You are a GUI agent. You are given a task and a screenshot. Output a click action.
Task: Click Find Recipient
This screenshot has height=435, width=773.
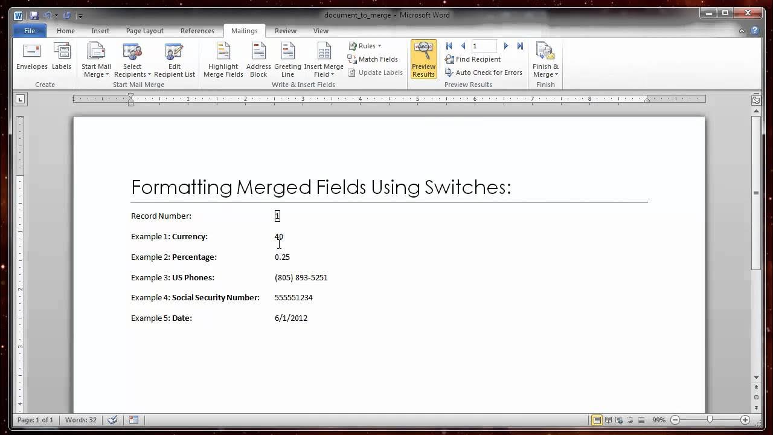tap(473, 59)
